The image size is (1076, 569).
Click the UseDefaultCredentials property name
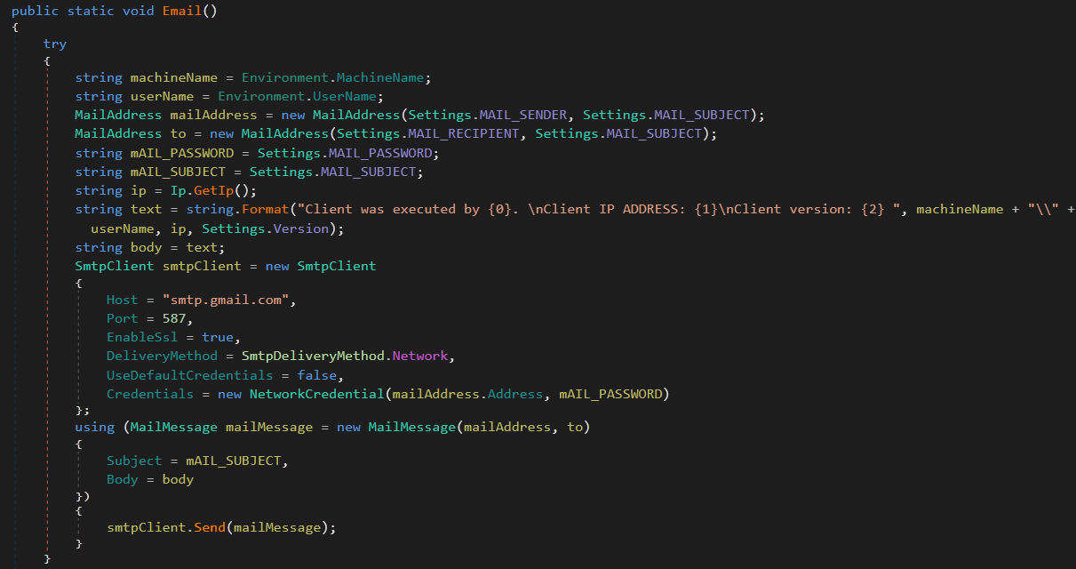(190, 375)
